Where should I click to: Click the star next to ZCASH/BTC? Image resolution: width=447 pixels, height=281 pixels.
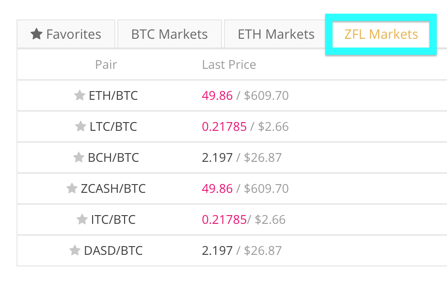[72, 188]
